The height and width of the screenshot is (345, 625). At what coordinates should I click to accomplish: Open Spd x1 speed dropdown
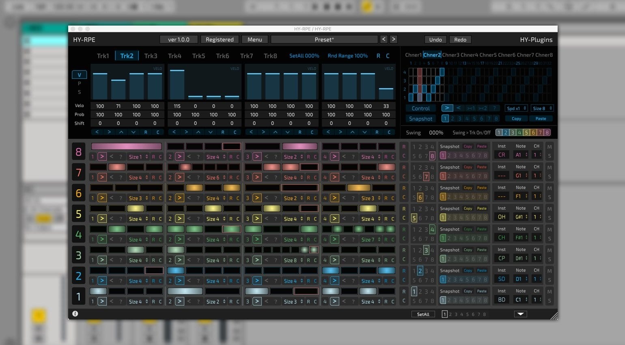pos(516,108)
